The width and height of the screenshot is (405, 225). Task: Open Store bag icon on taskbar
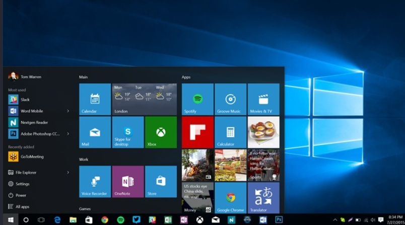(x=89, y=220)
